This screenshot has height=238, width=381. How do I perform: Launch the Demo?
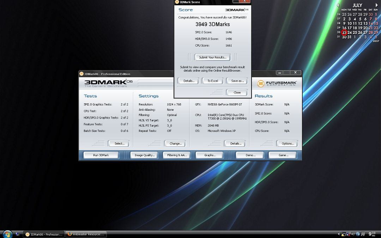250,155
